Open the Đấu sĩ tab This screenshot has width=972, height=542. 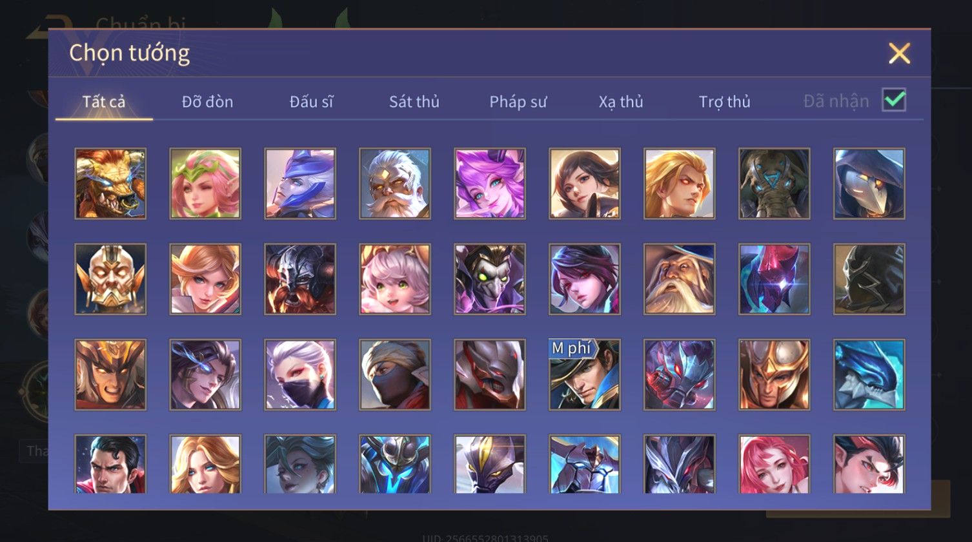tap(311, 102)
